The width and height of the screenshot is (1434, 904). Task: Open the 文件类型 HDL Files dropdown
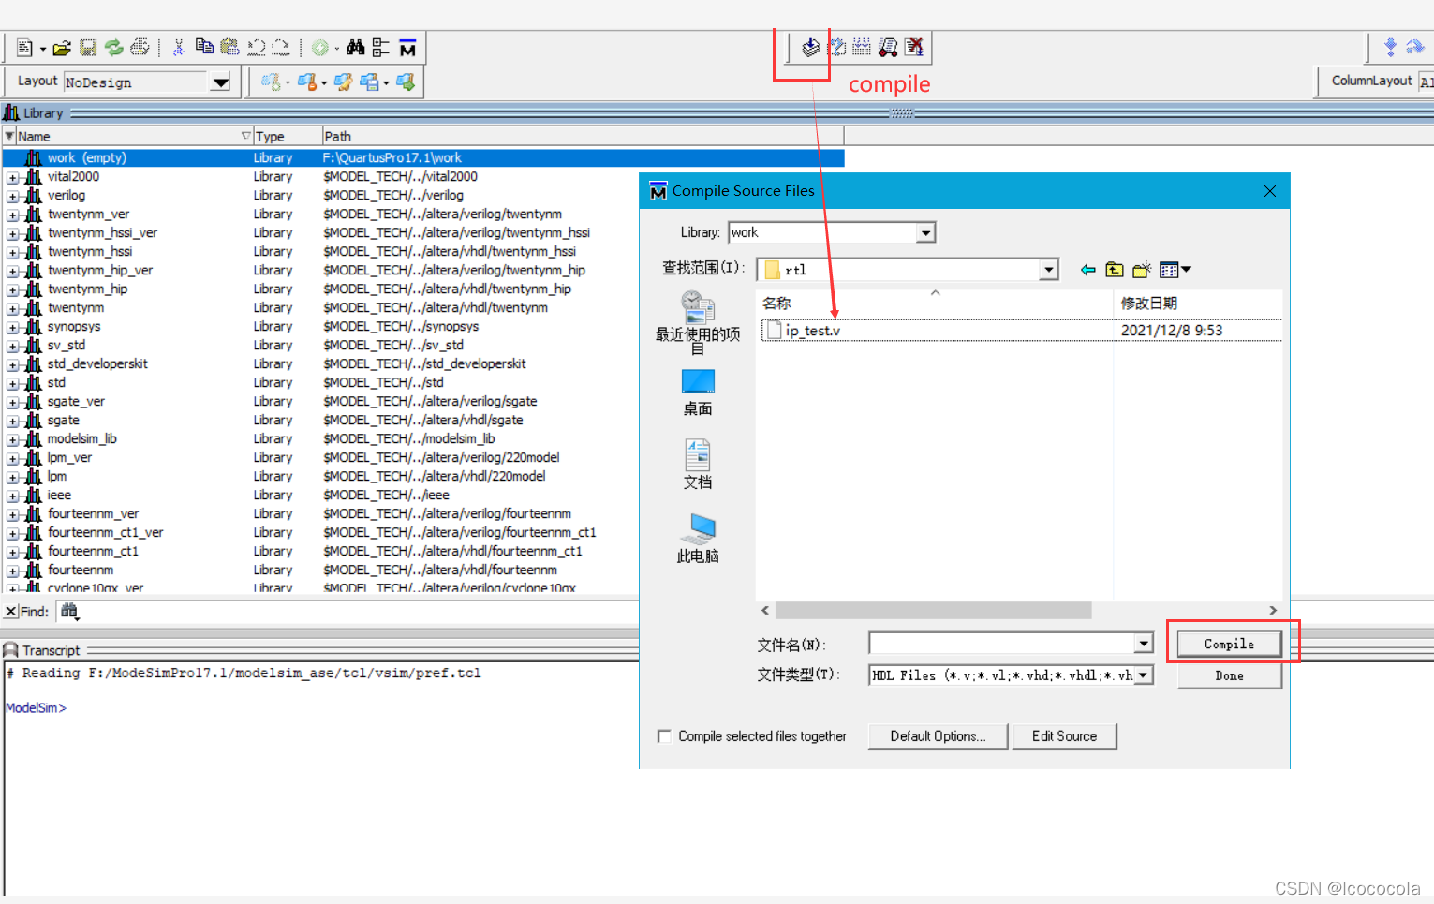pos(1144,675)
